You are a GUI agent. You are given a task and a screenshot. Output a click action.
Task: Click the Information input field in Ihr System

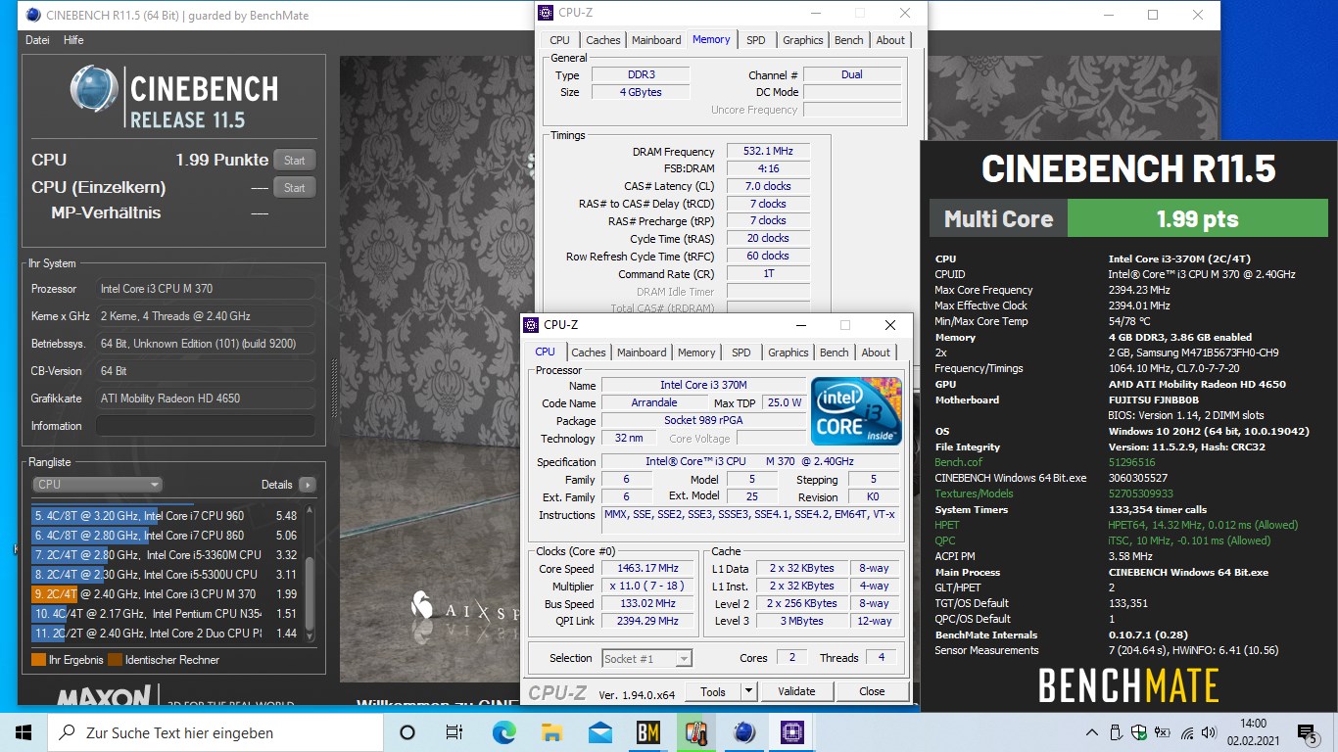[205, 426]
